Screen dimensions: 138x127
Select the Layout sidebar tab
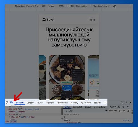[88, 107]
